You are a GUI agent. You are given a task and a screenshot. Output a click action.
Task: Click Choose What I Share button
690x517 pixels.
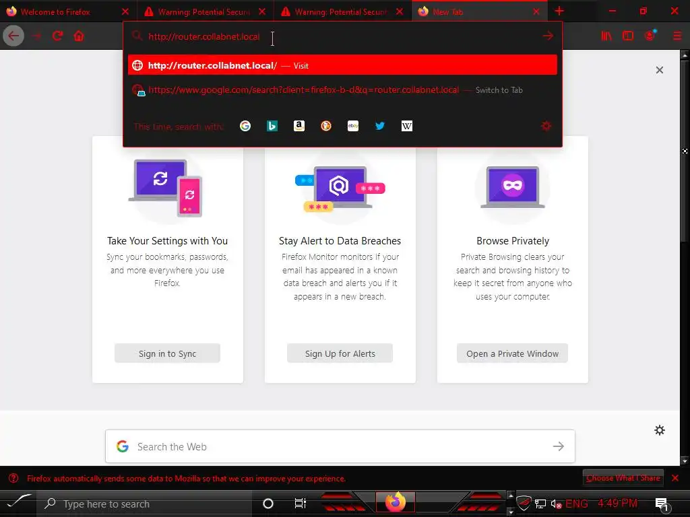point(623,478)
